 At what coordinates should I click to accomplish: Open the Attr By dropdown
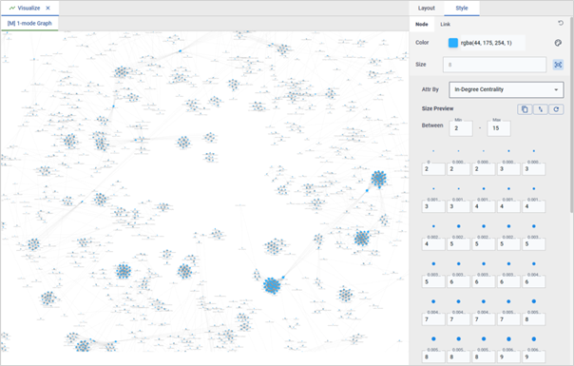click(507, 89)
